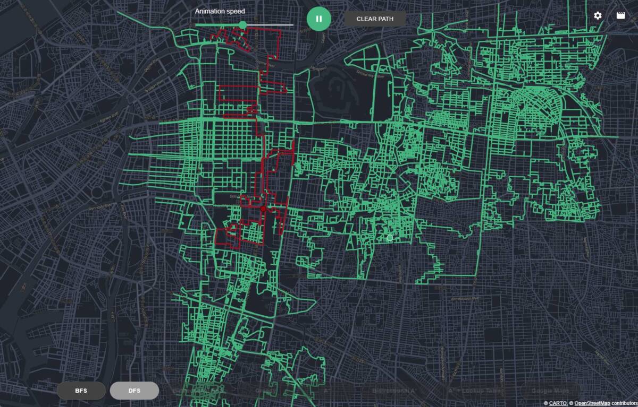Click the clapperboard cinematic mode icon

coord(620,15)
